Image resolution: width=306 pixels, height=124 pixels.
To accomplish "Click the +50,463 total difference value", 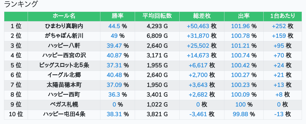I will point(198,26).
